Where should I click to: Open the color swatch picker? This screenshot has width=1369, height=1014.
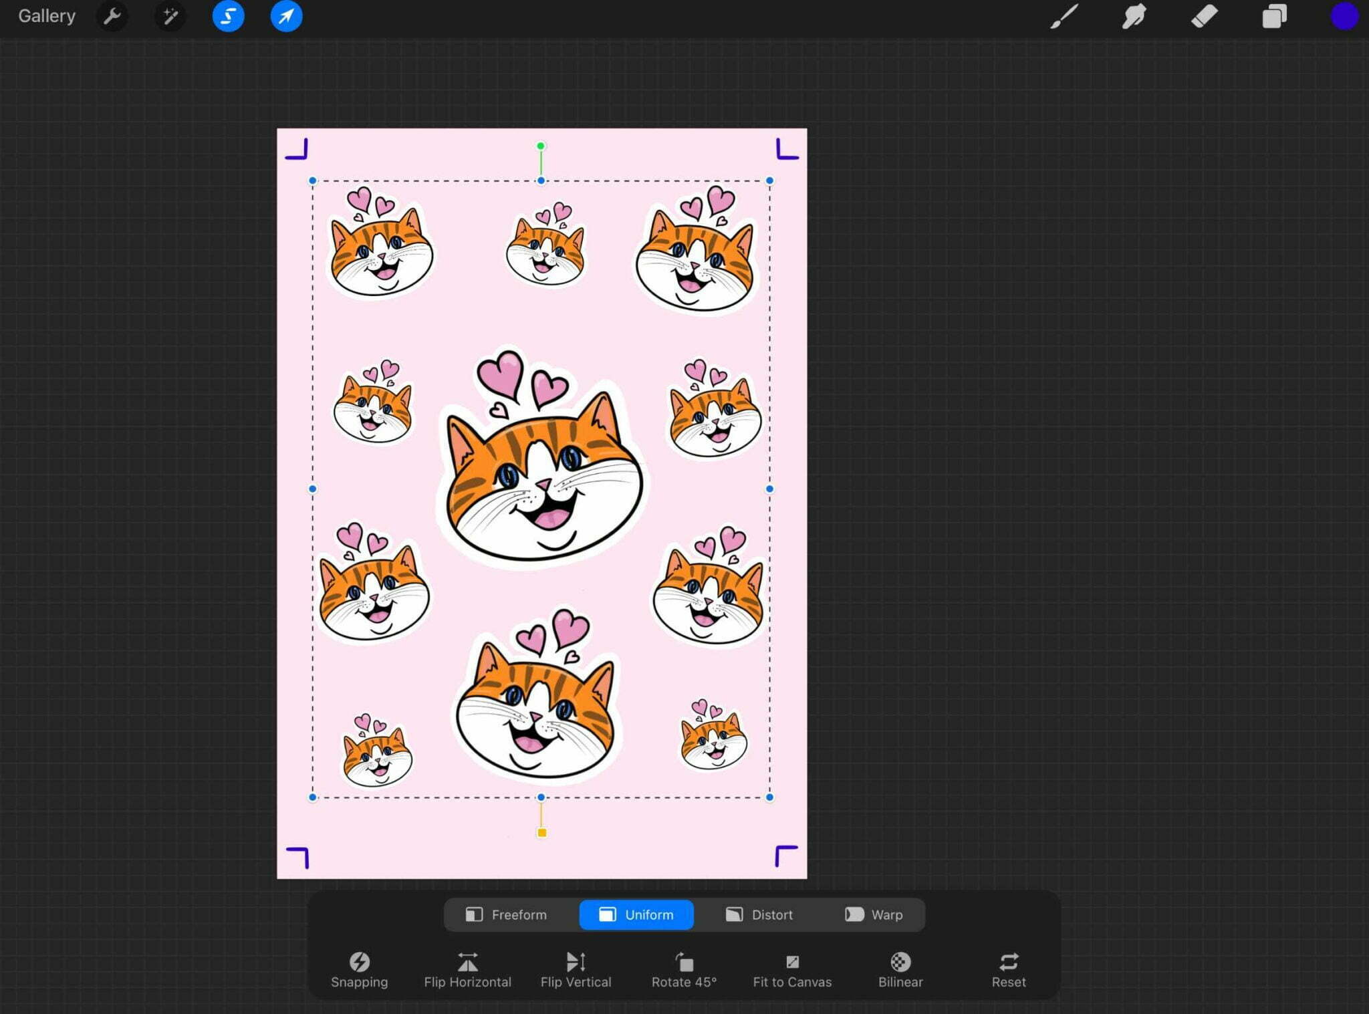pyautogui.click(x=1344, y=16)
